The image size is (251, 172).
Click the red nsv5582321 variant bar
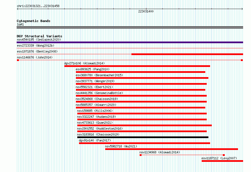[140, 90]
